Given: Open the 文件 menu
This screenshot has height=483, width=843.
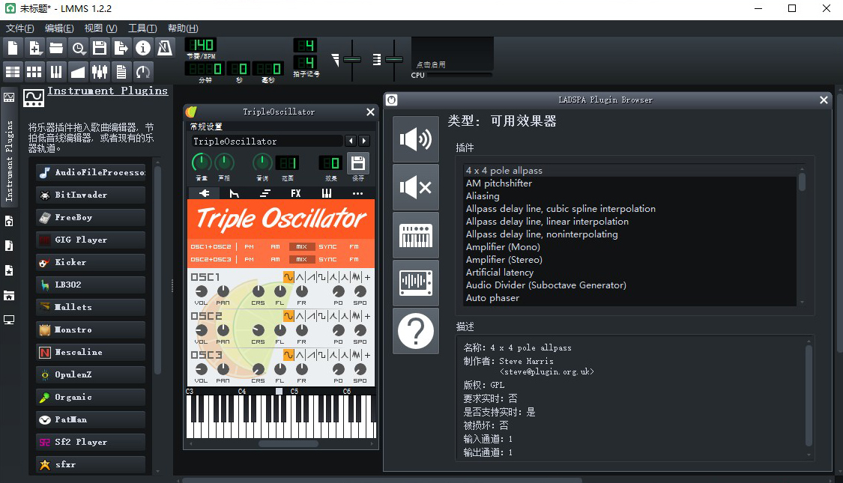Looking at the screenshot, I should click(20, 28).
